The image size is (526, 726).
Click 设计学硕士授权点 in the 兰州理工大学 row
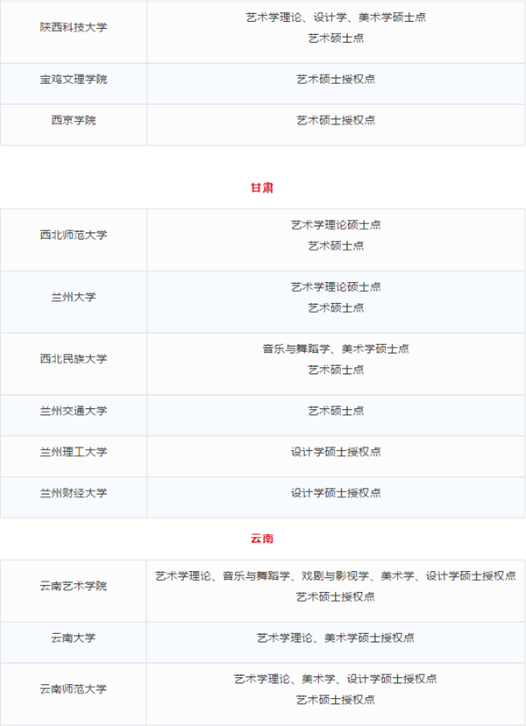pyautogui.click(x=336, y=452)
